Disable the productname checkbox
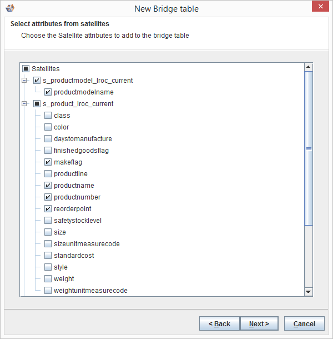This screenshot has width=333, height=339. (48, 186)
